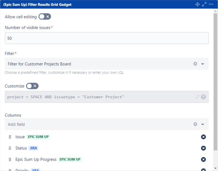Clear the Add field input with X

point(195,124)
